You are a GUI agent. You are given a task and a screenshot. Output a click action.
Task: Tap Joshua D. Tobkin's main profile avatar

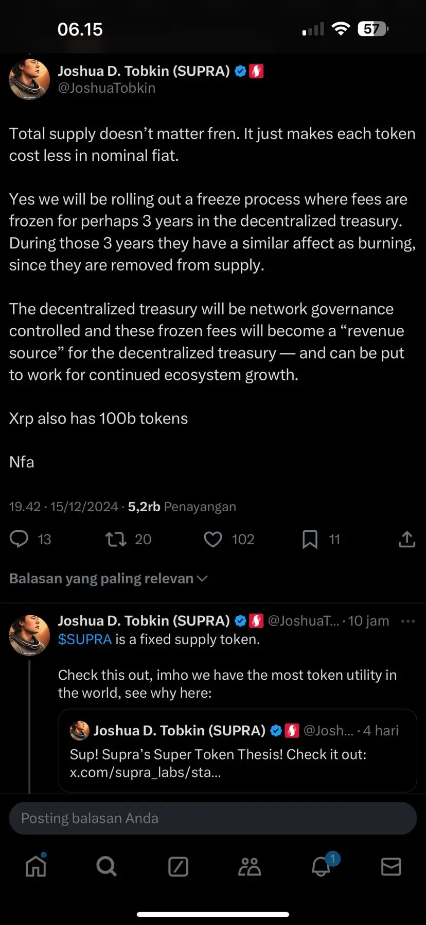tap(29, 79)
